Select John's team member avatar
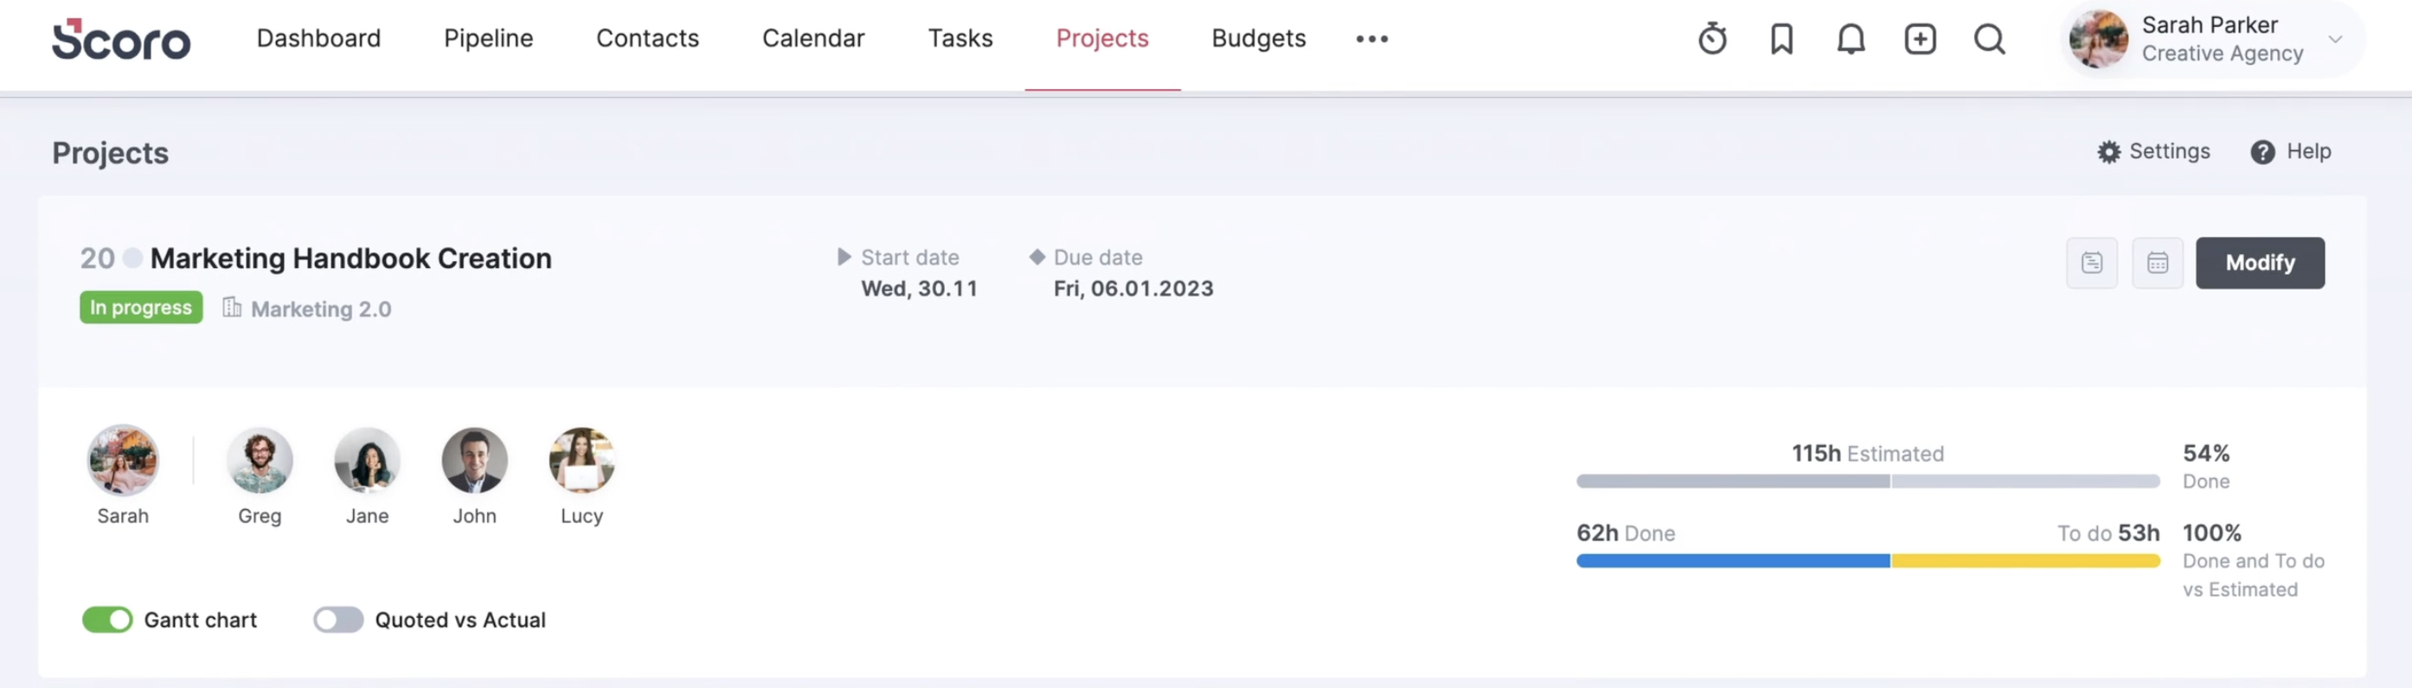The image size is (2412, 688). [x=475, y=460]
